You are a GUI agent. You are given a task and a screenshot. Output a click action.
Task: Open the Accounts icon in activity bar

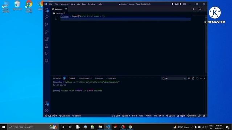tap(47, 103)
